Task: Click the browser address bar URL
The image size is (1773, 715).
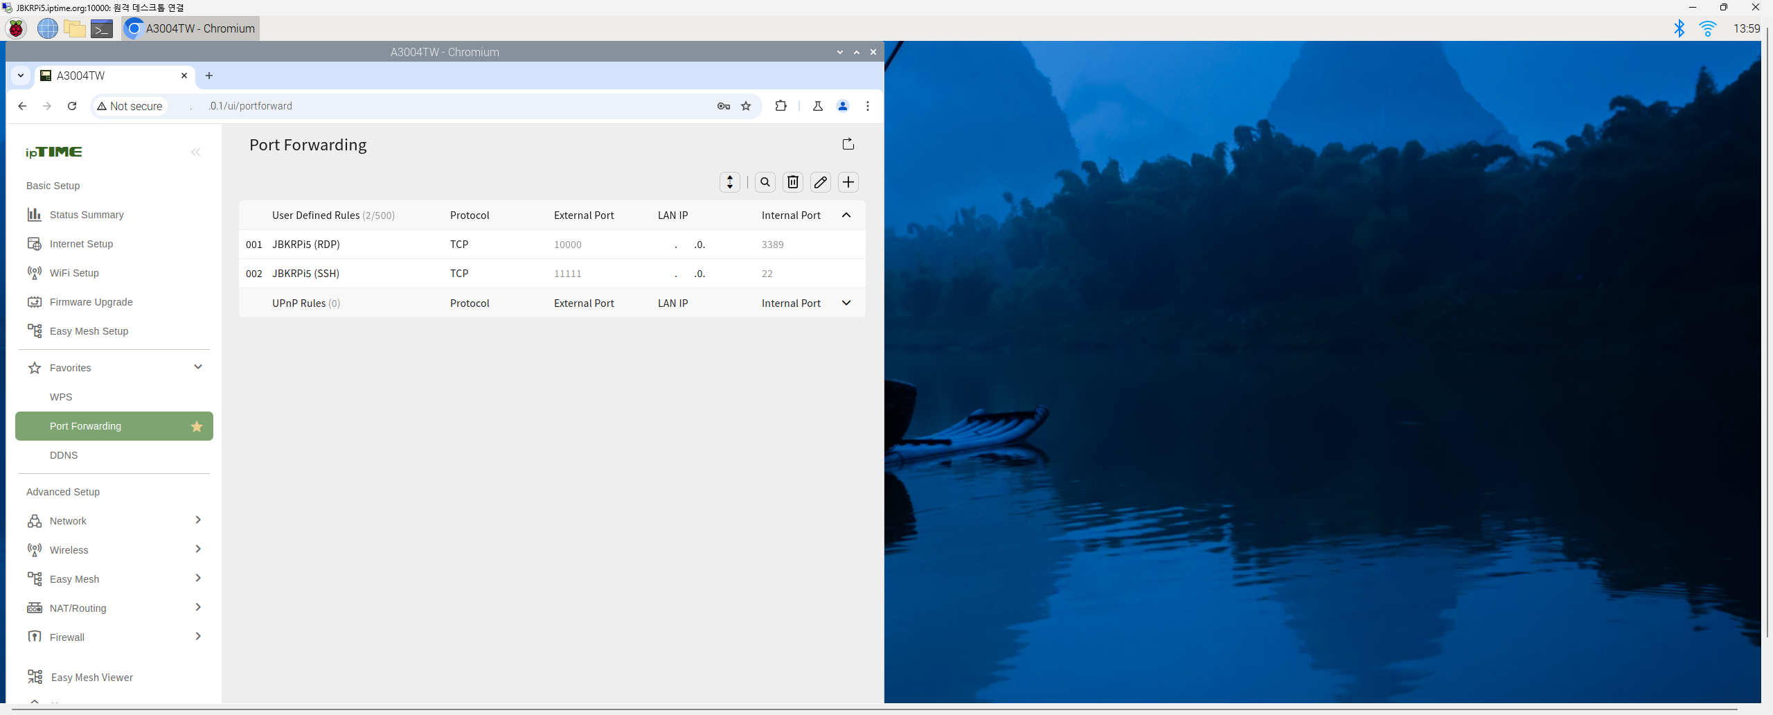Action: pos(416,106)
